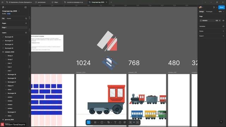Add a style with the Styles plus
The width and height of the screenshot is (226, 127).
pos(223,31)
